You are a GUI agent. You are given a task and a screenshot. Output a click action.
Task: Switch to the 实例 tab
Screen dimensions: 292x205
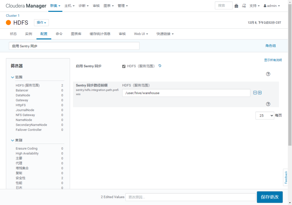pos(28,34)
